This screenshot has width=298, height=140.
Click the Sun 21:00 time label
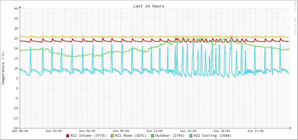click(x=256, y=131)
